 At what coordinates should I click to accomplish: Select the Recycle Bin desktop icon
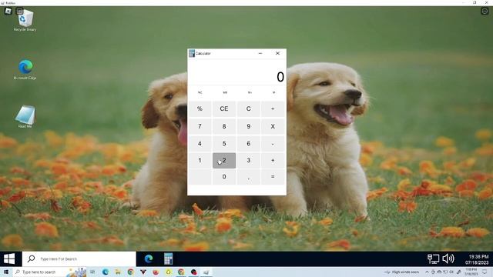[25, 20]
